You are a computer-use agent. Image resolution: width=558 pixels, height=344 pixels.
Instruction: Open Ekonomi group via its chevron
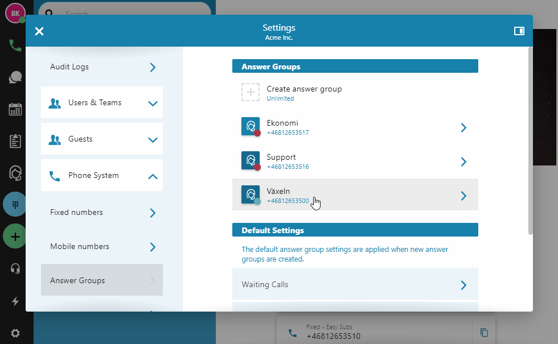pos(463,127)
